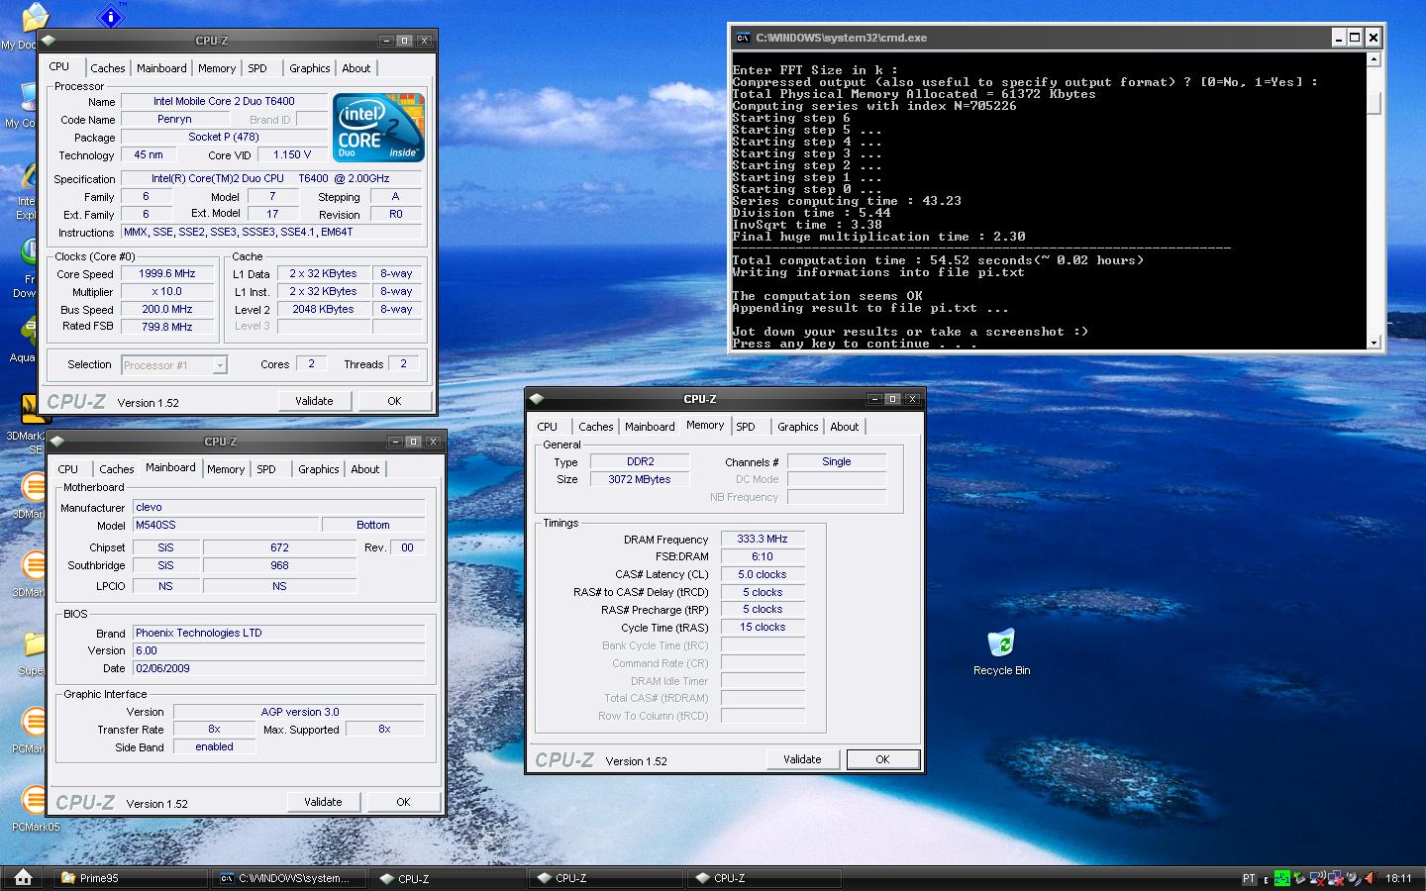Click the Level 2 cache value 2048 KBytes
The image size is (1426, 891).
click(x=324, y=309)
